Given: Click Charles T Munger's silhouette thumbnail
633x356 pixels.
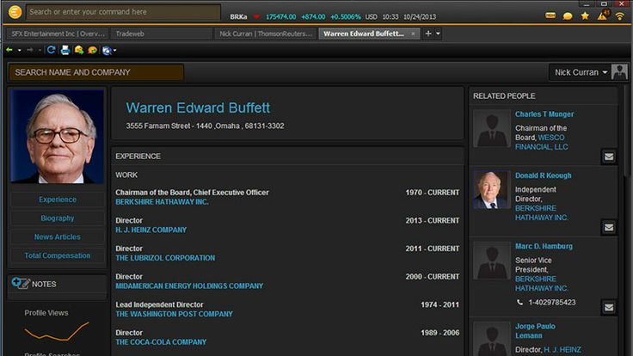Looking at the screenshot, I should coord(492,128).
